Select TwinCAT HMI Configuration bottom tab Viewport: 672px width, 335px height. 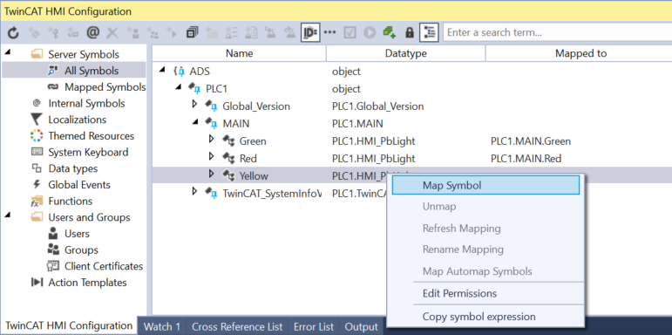click(69, 325)
